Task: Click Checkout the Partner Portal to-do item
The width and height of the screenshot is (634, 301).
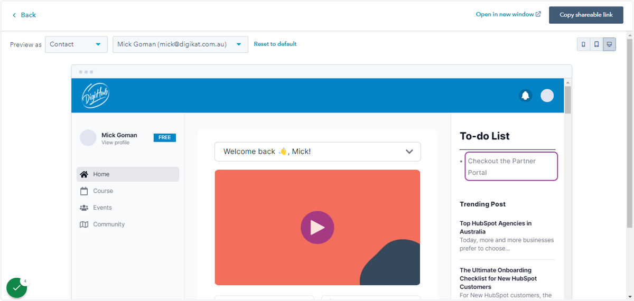Action: tap(511, 166)
